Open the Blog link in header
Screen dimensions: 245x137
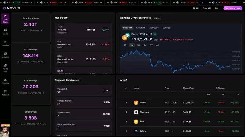tap(217, 8)
